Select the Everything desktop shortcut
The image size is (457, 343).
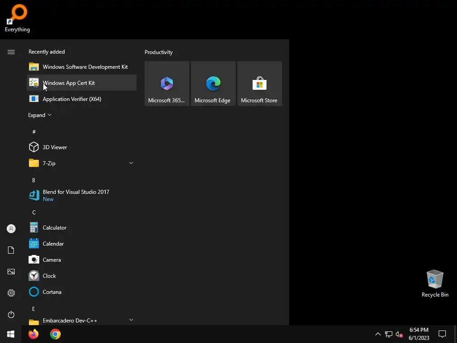pos(17,18)
